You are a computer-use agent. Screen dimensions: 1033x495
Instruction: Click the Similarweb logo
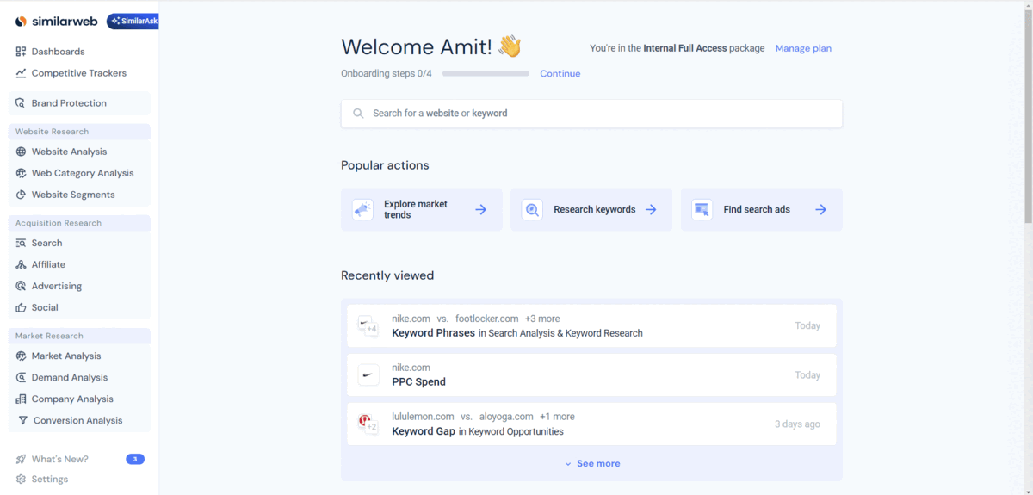pos(57,22)
